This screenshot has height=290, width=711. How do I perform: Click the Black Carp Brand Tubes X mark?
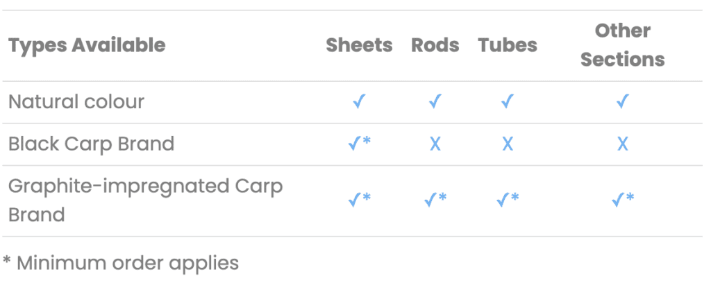coord(508,144)
